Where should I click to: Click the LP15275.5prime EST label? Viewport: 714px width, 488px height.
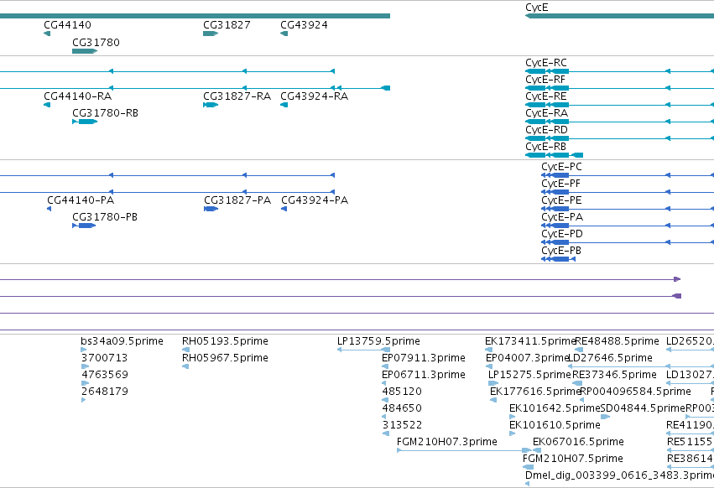(529, 375)
